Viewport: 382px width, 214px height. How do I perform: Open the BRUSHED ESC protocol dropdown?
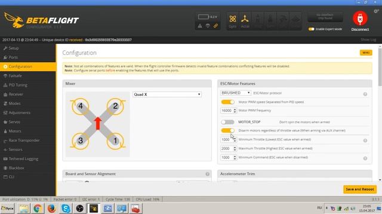(236, 93)
